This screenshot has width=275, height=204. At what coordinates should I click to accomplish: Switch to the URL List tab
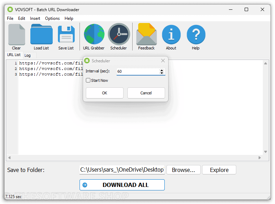(x=14, y=55)
